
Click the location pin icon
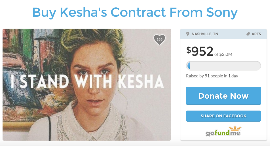pyautogui.click(x=188, y=34)
